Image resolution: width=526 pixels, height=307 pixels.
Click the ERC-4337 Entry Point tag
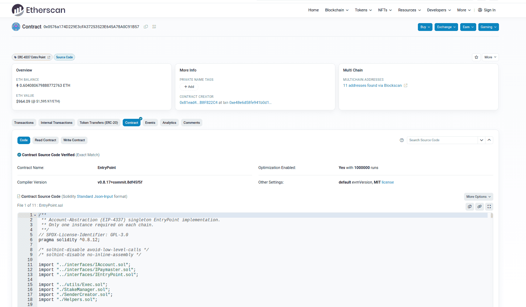tap(32, 57)
